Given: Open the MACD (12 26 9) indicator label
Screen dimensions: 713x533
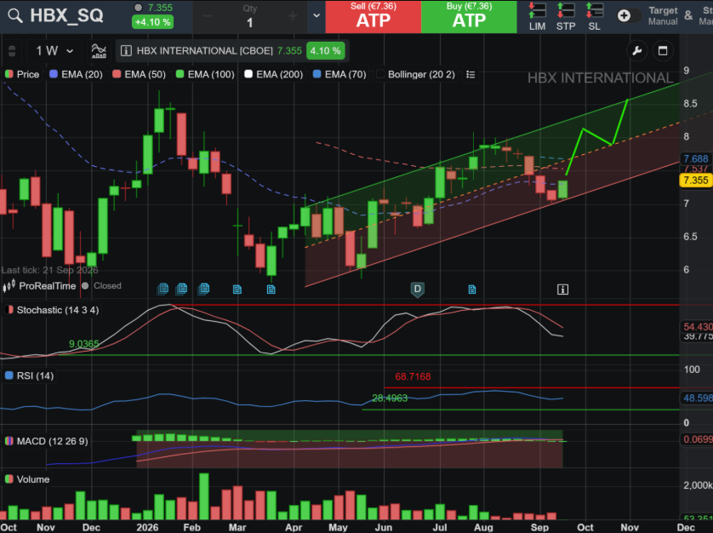Looking at the screenshot, I should pyautogui.click(x=47, y=441).
